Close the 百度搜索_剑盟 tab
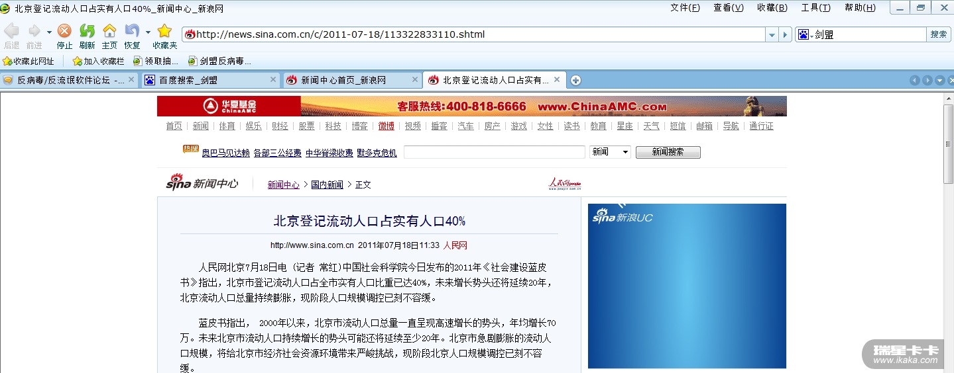The width and height of the screenshot is (954, 373). 273,79
